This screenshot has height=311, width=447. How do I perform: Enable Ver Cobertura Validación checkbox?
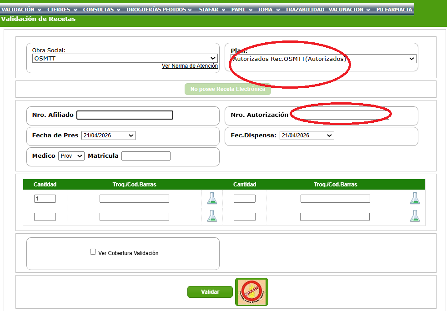(93, 252)
